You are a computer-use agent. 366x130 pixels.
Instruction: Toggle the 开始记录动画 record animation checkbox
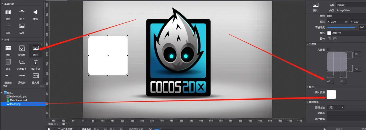56,129
